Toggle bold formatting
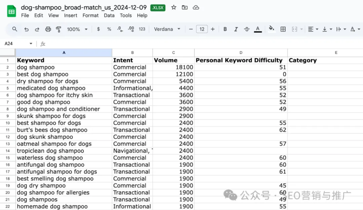The image size is (363, 210). coord(225,29)
